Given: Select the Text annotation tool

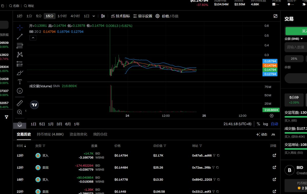Looking at the screenshot, I should [x=20, y=82].
